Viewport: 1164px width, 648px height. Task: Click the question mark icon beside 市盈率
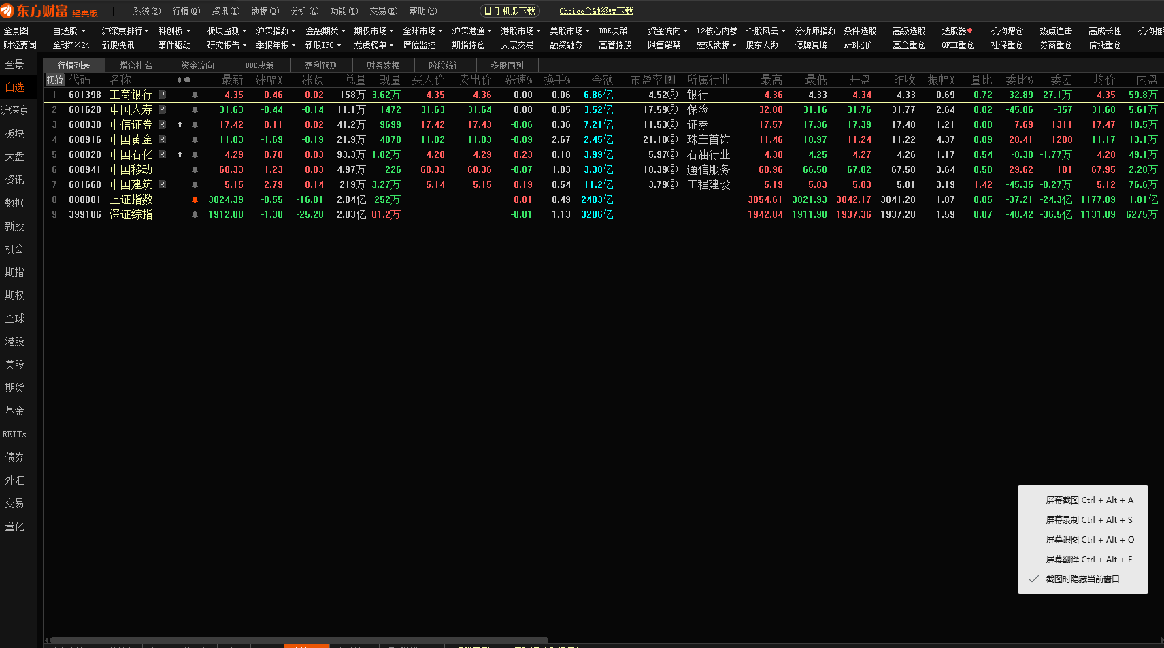pos(670,80)
